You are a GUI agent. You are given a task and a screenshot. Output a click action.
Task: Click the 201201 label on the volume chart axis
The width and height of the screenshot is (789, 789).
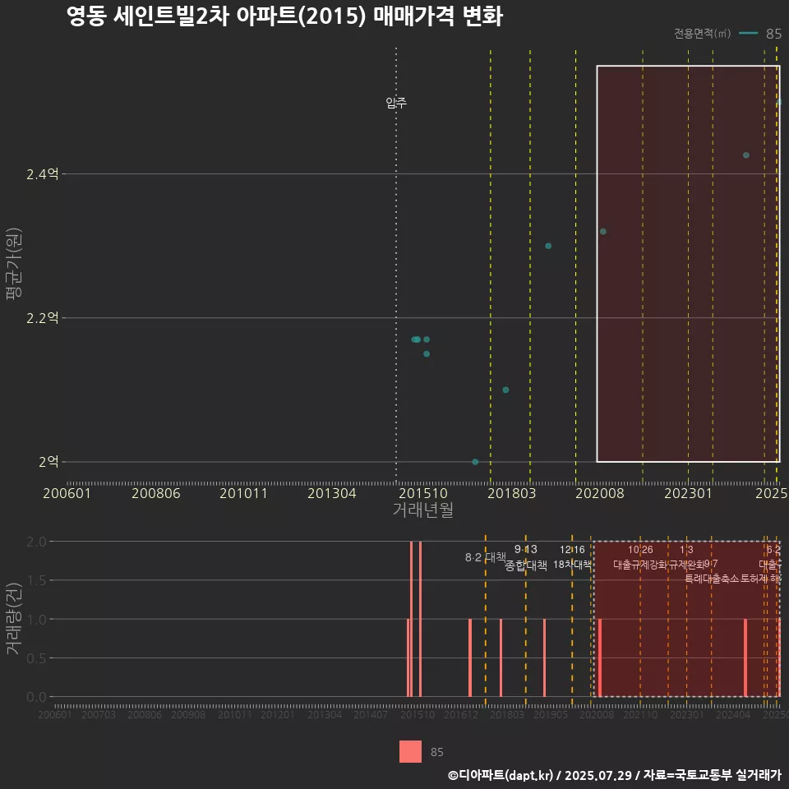point(277,714)
